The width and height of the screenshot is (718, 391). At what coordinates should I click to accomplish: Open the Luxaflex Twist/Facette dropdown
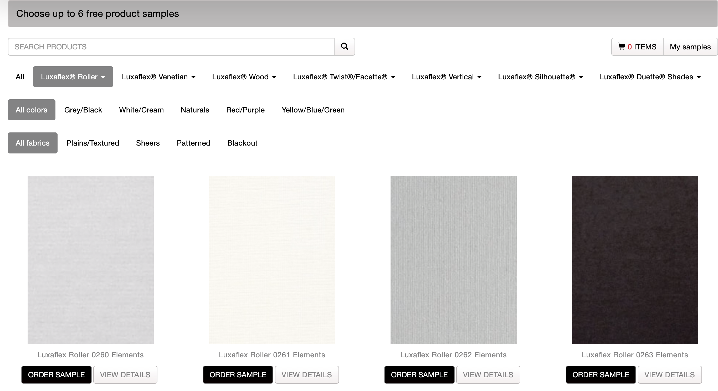(344, 77)
